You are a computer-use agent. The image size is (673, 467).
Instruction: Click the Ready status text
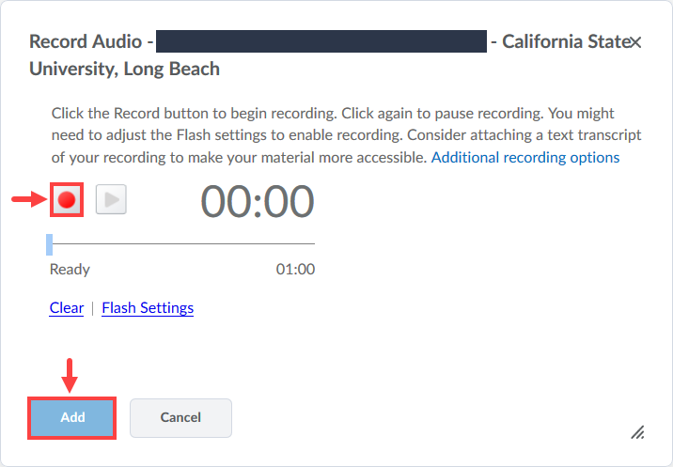70,270
